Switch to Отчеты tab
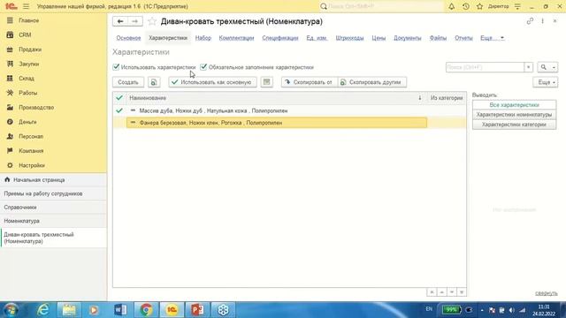Viewport: 566px width, 318px height. [x=463, y=38]
